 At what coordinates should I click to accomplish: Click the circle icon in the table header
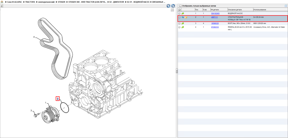tap(179, 10)
